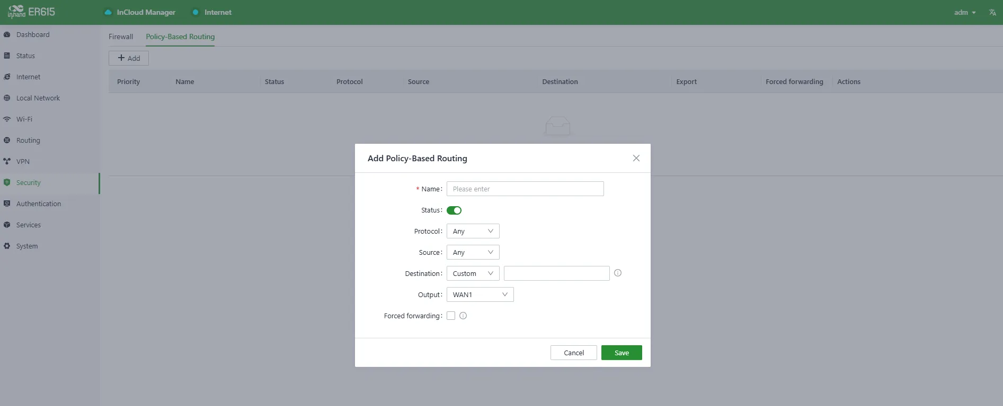Click the Services cube icon
Image resolution: width=1003 pixels, height=406 pixels.
(x=7, y=225)
